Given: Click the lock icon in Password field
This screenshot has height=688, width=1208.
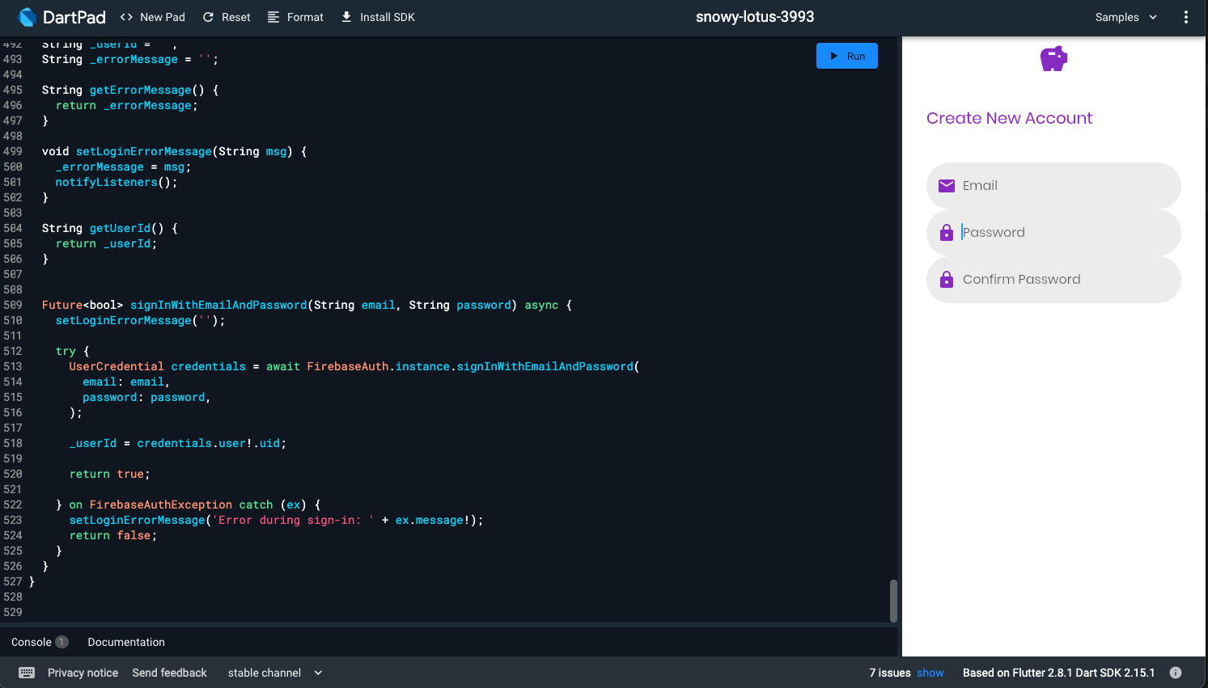Looking at the screenshot, I should pyautogui.click(x=947, y=233).
